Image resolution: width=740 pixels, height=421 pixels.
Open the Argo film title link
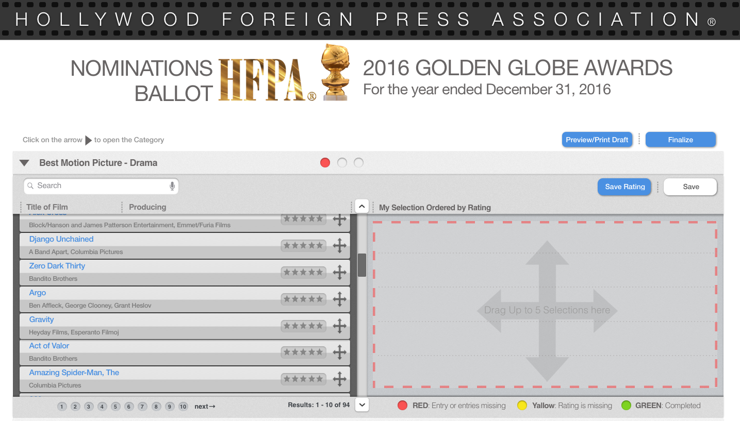38,293
